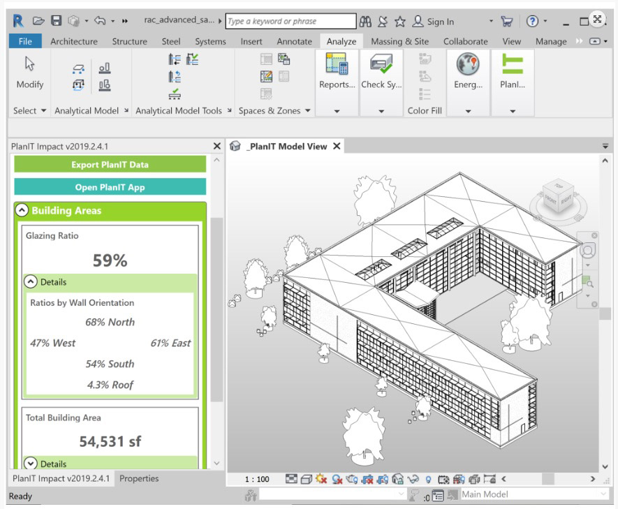The height and width of the screenshot is (509, 618).
Task: Click the Open PlanIT App button
Action: tap(110, 186)
